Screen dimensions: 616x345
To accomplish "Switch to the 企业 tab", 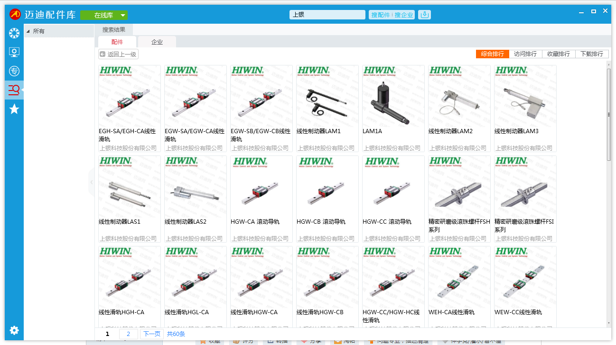I will click(157, 42).
